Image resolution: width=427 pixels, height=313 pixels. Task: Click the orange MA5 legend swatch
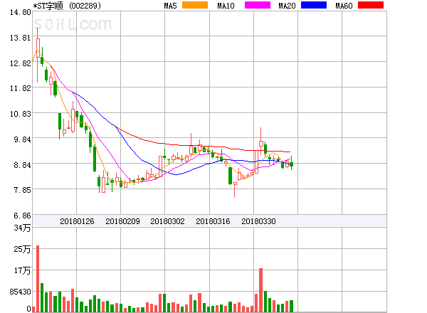point(195,5)
